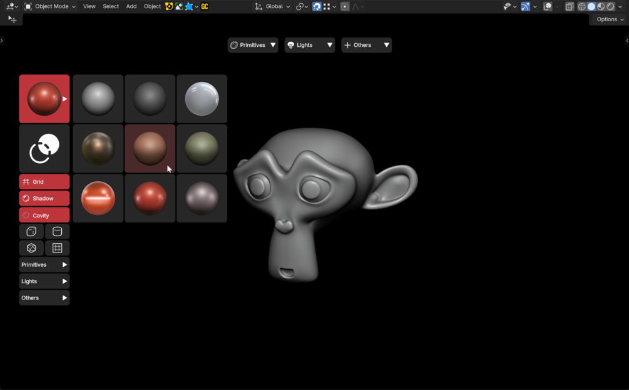
Task: Select the olive green matcap sphere
Action: tap(202, 149)
